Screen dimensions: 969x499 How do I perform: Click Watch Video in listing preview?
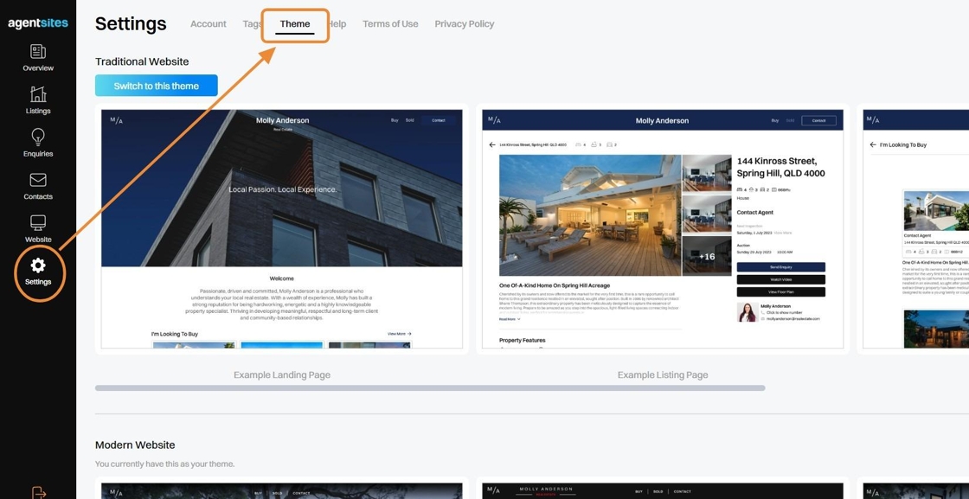coord(780,279)
